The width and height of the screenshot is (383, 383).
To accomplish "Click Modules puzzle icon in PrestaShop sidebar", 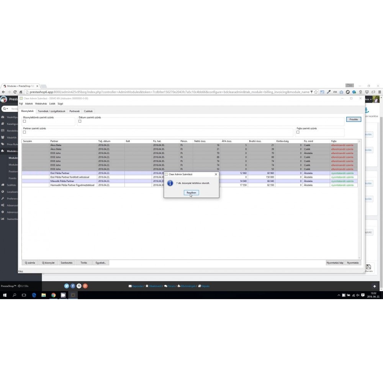I will pyautogui.click(x=3, y=151).
